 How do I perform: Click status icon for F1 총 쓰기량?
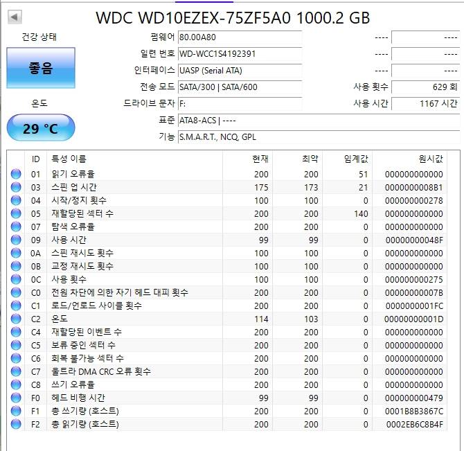(16, 411)
